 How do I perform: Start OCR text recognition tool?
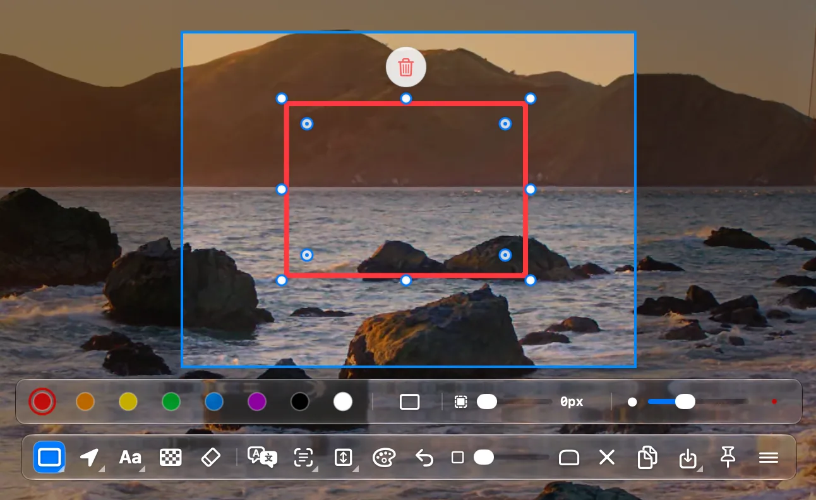(x=304, y=457)
